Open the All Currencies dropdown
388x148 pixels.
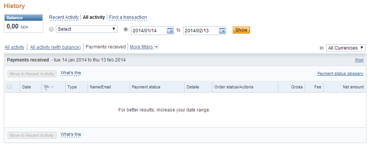(x=346, y=48)
